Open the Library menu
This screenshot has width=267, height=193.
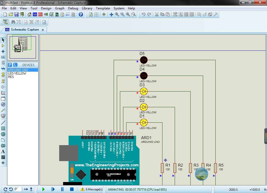point(87,8)
